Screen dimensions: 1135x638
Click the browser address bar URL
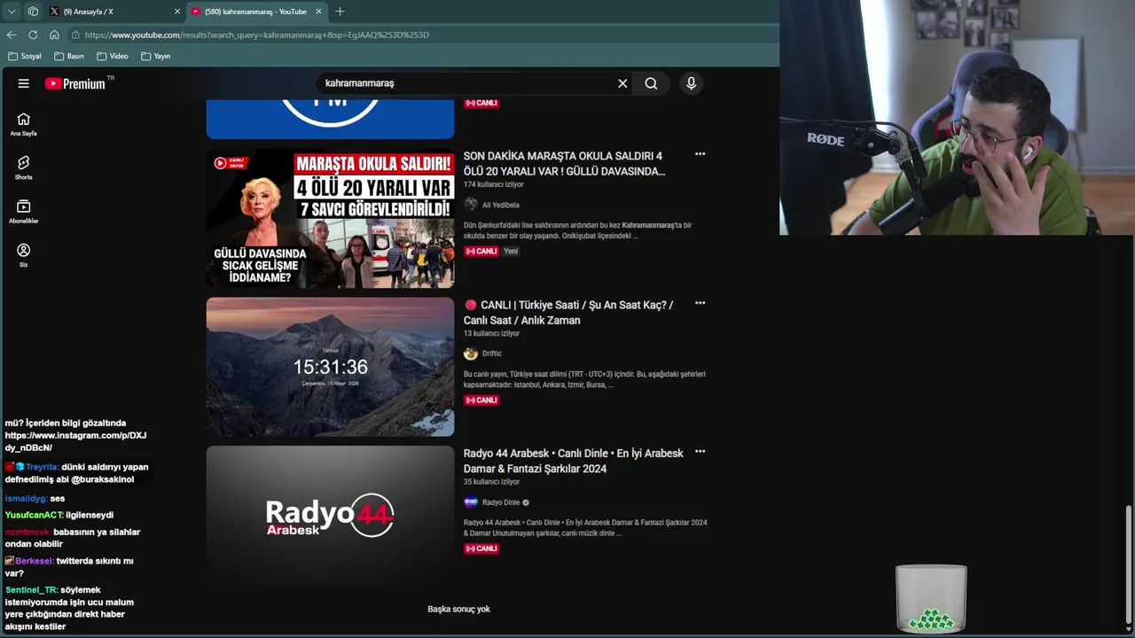(257, 35)
